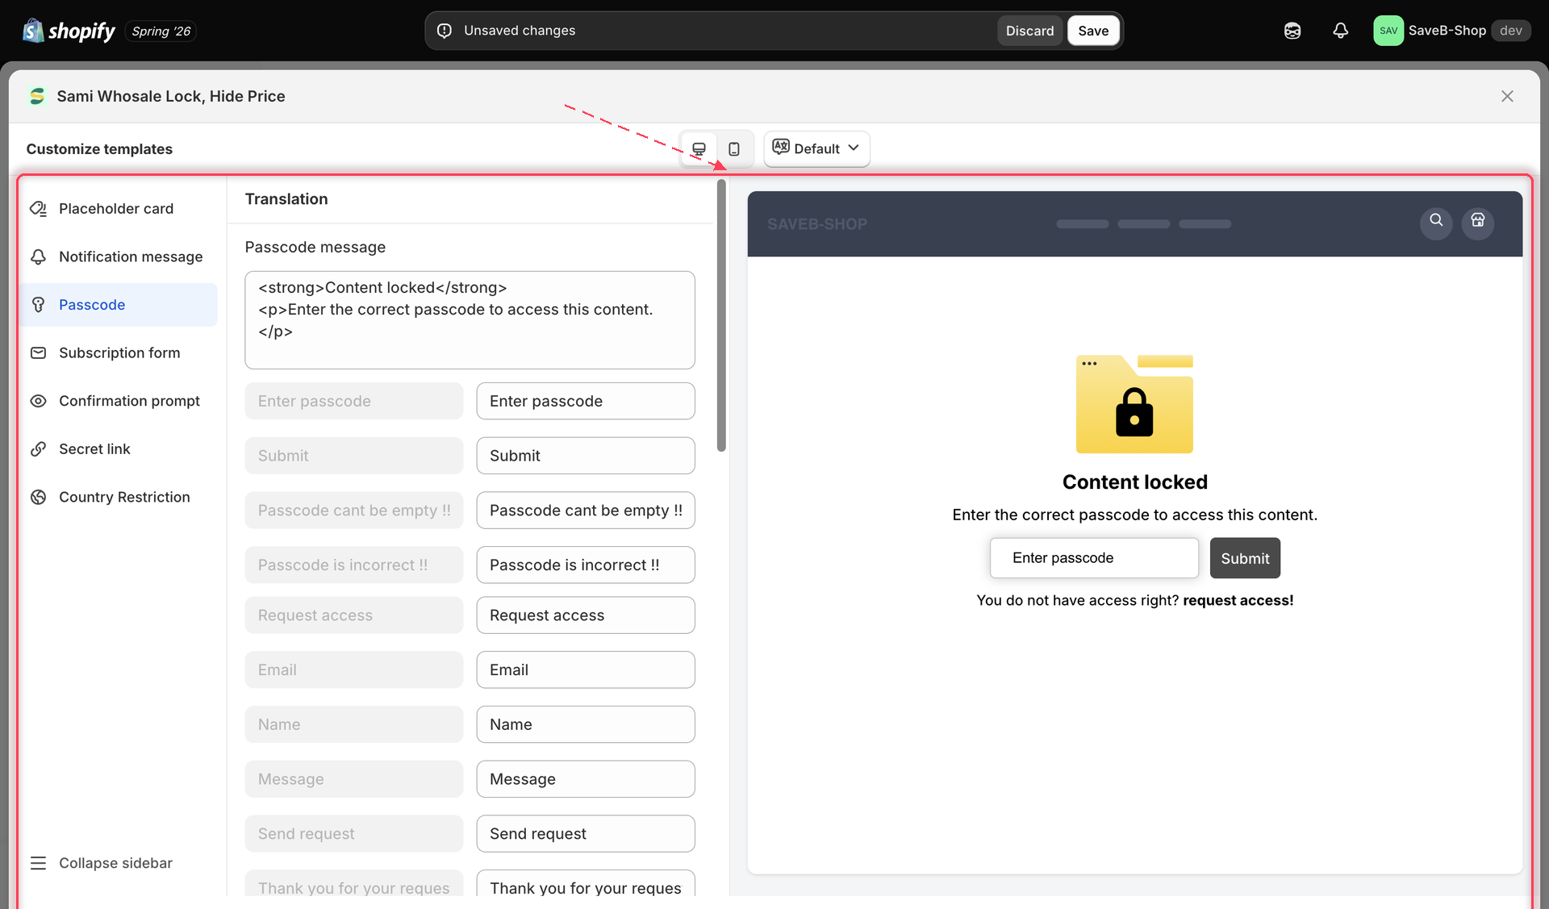1549x909 pixels.
Task: Click the Shopify logo in top bar
Action: pyautogui.click(x=69, y=31)
